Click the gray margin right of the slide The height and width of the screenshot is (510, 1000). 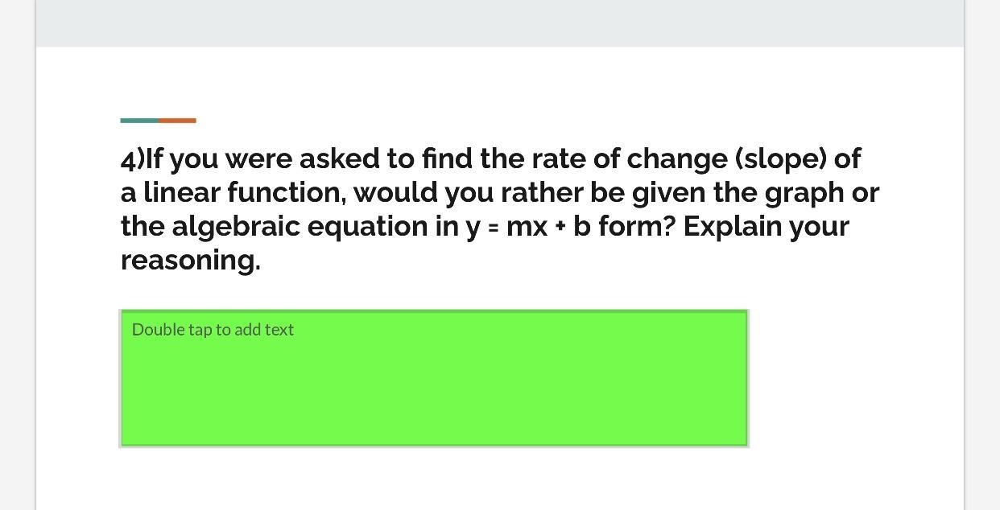[x=982, y=255]
